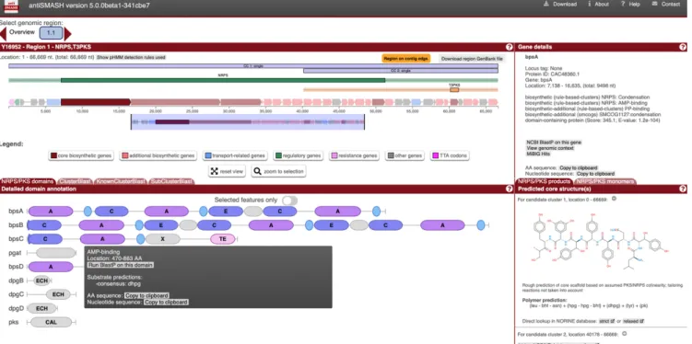Open the Contact link in header

(666, 4)
